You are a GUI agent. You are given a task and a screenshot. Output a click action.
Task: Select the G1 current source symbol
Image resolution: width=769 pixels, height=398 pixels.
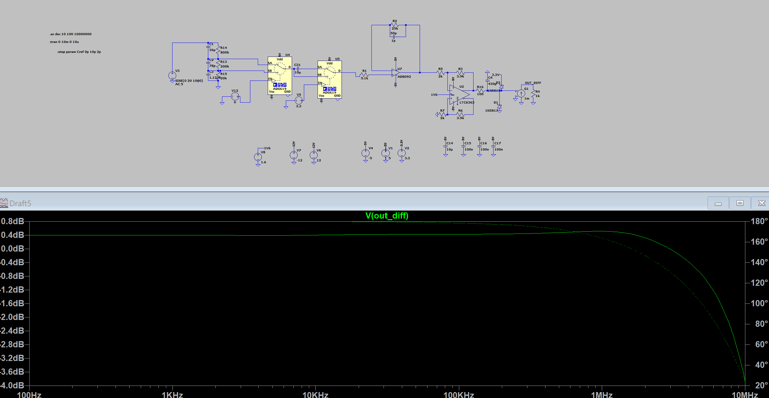tap(521, 93)
